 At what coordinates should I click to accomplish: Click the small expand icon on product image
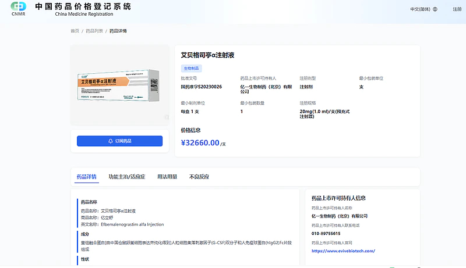point(167,117)
